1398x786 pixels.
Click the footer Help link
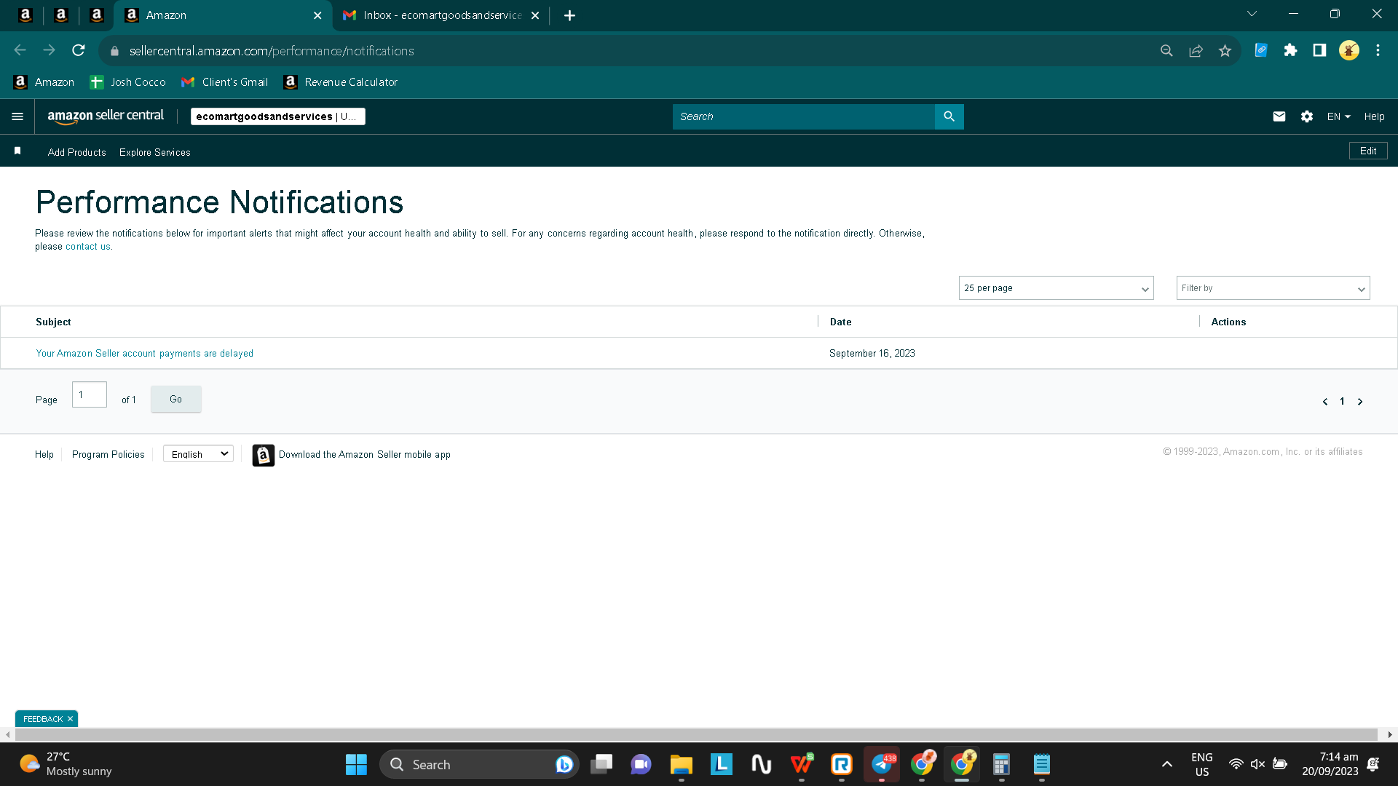click(44, 454)
